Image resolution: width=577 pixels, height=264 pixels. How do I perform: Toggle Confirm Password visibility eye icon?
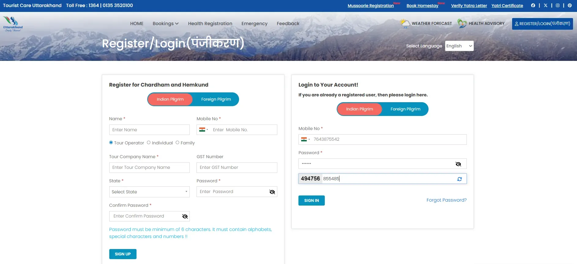[185, 216]
